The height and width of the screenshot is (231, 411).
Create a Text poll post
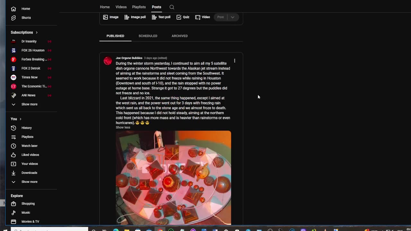[161, 17]
